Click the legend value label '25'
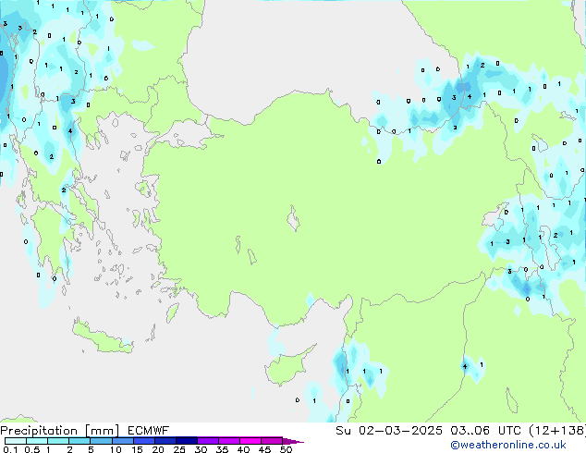This screenshot has height=453, width=586. [x=179, y=449]
